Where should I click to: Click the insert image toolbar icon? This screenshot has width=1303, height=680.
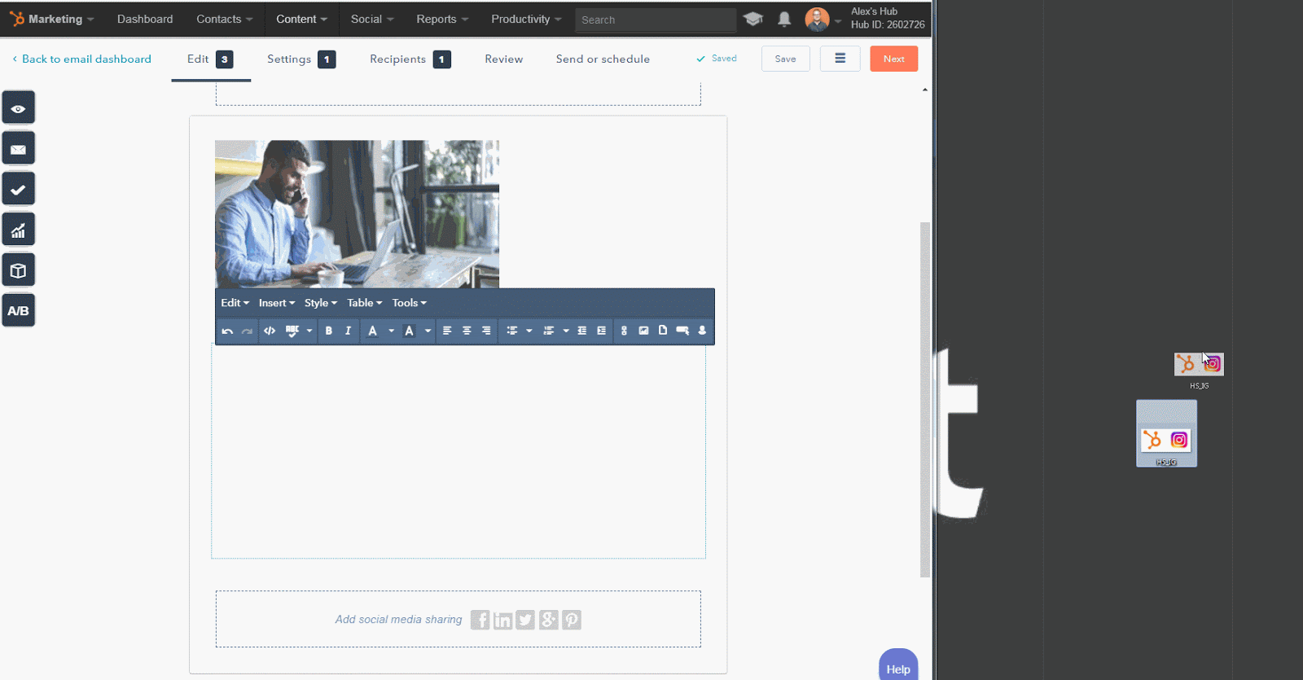(x=643, y=331)
